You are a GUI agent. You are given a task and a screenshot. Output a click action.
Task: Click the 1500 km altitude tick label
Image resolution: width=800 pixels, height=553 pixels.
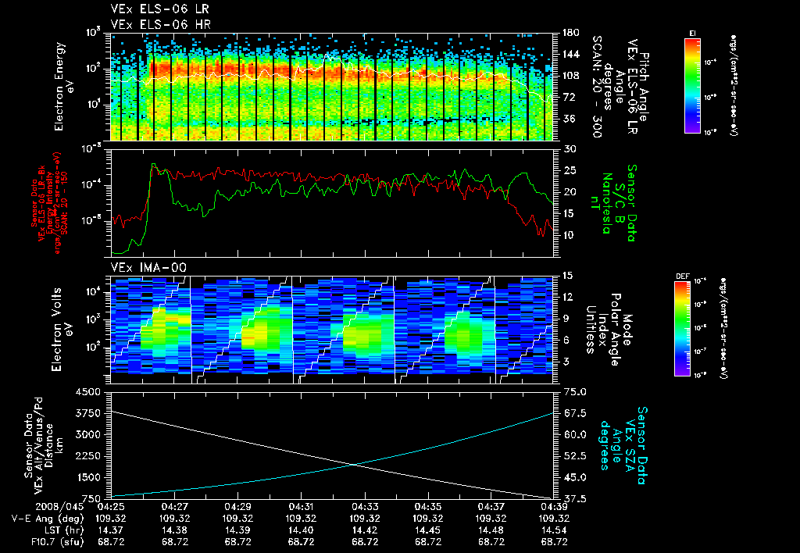[x=87, y=477]
